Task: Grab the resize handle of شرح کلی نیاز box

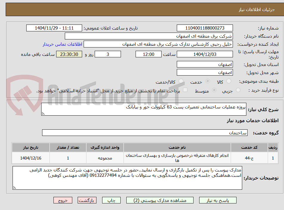Action: (x=43, y=114)
